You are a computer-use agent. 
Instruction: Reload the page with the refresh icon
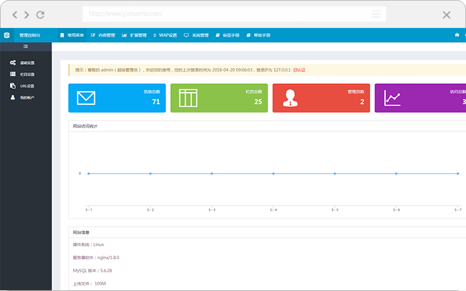tap(40, 15)
